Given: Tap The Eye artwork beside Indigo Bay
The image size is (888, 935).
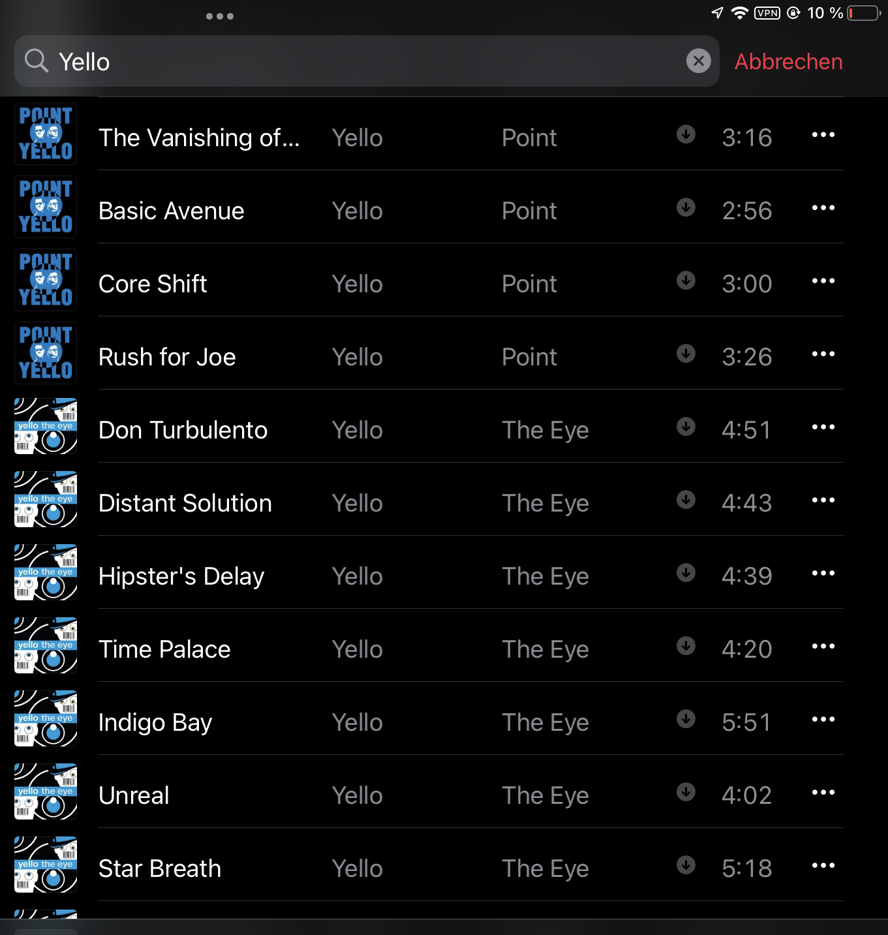Looking at the screenshot, I should coord(46,718).
